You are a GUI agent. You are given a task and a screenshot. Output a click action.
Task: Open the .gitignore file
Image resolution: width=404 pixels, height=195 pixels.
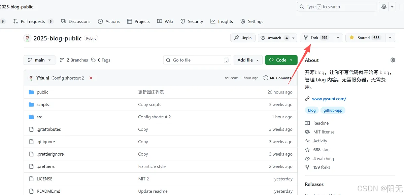coord(46,142)
